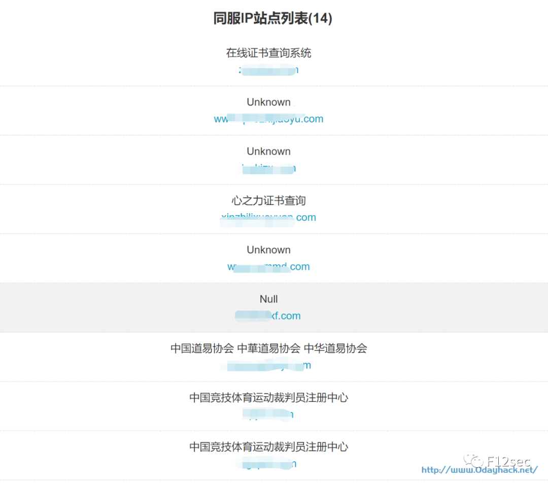Select the Unknown title above the mmd.com link
548x484 pixels.
click(268, 250)
